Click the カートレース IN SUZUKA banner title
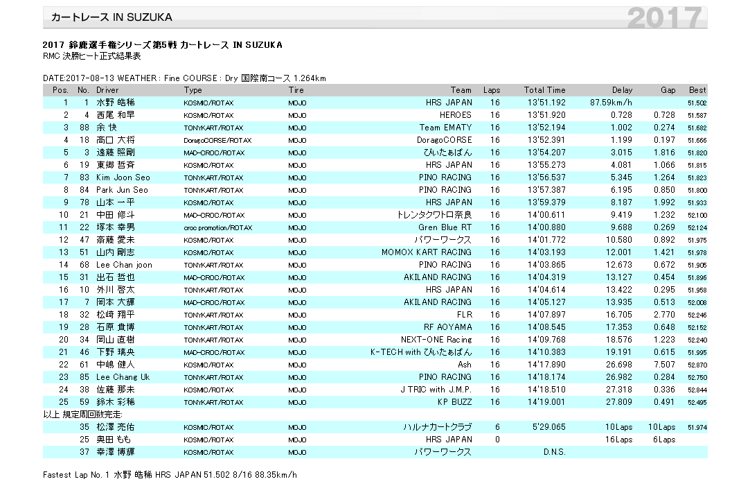This screenshot has height=486, width=750. [111, 17]
